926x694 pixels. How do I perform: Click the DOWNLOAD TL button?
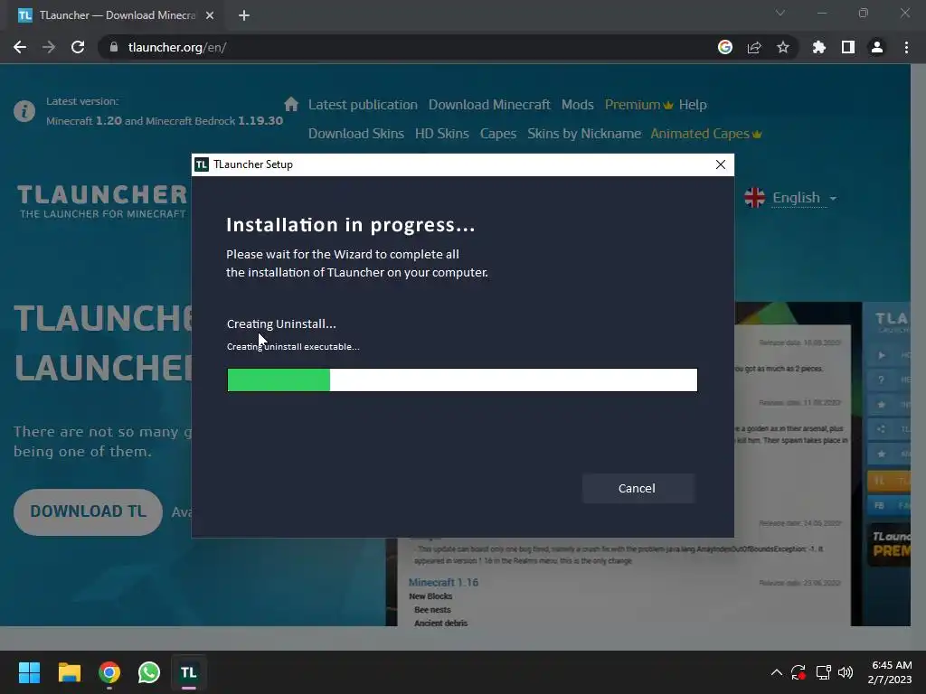(x=88, y=511)
